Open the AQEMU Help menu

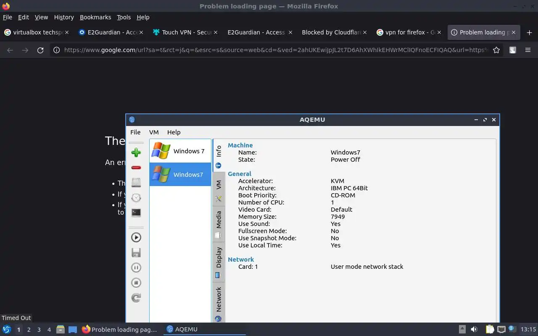tap(174, 132)
